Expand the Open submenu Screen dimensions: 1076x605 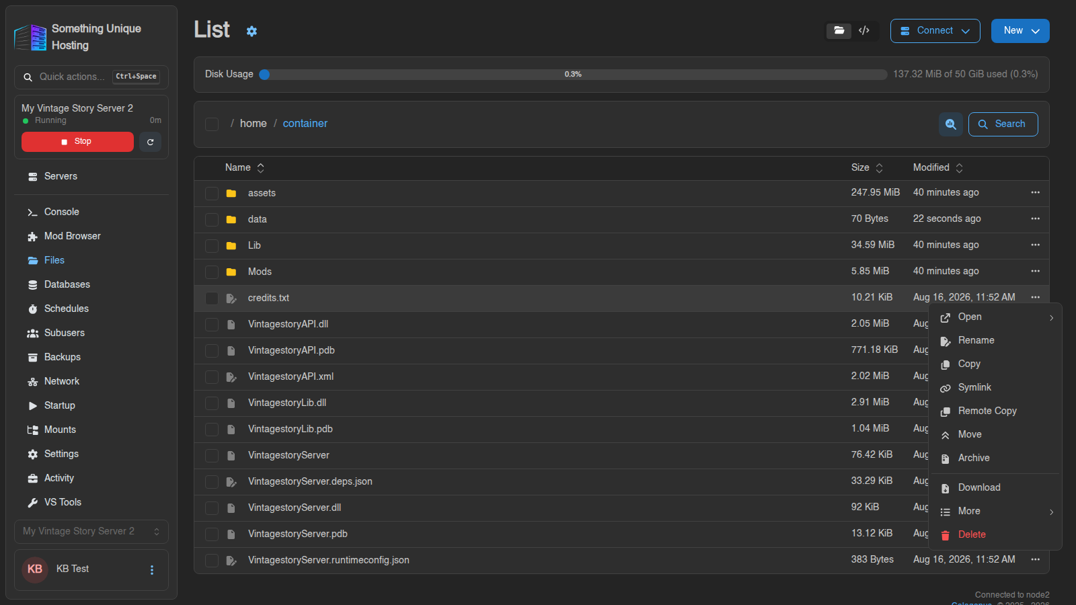pyautogui.click(x=995, y=317)
